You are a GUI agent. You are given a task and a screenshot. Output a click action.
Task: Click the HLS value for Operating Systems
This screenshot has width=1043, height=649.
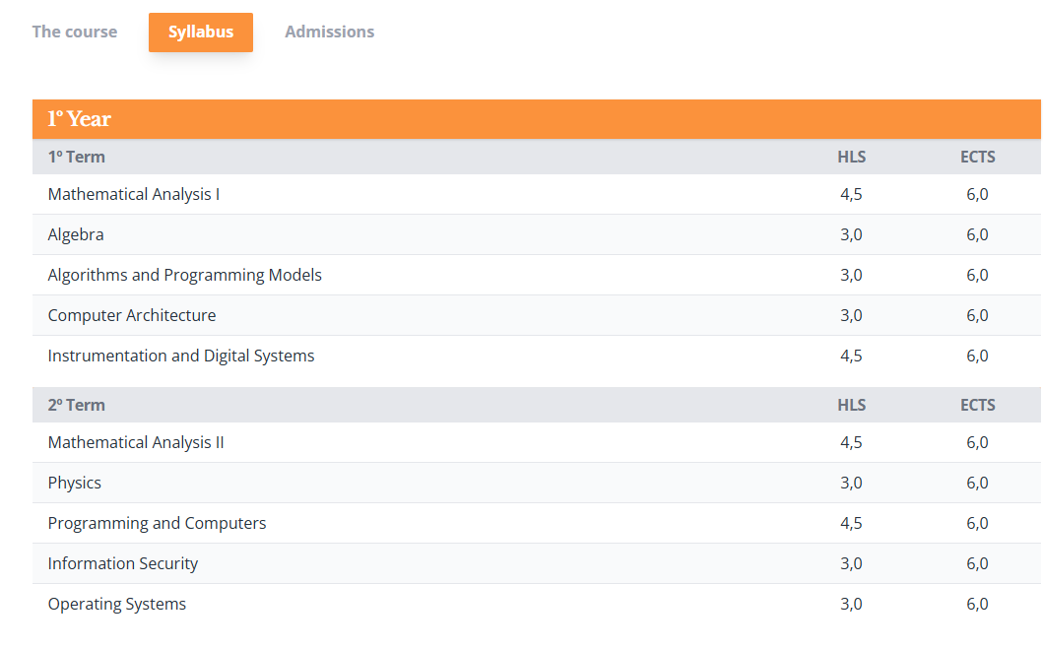[x=851, y=604]
